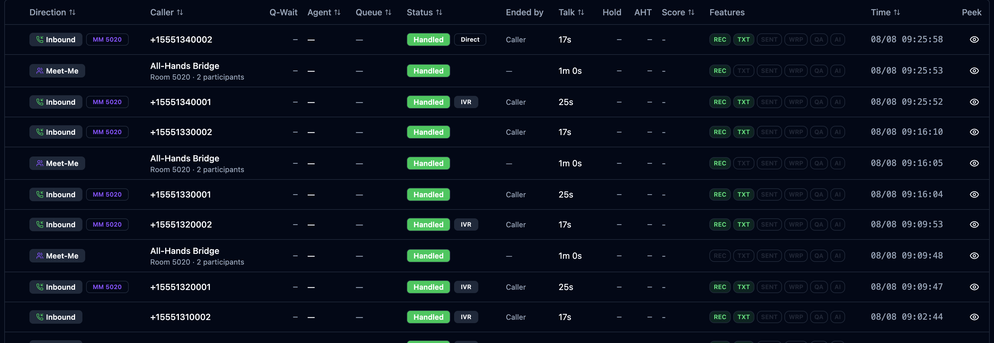994x343 pixels.
Task: Sort table by Queue column
Action: [374, 12]
